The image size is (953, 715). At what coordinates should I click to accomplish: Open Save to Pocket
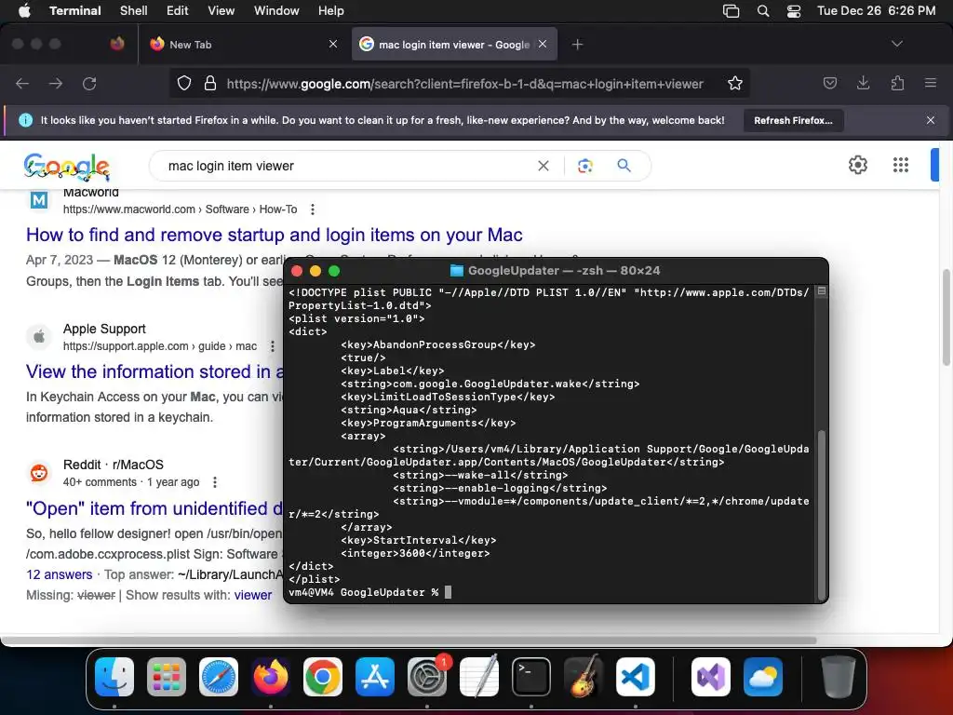830,83
